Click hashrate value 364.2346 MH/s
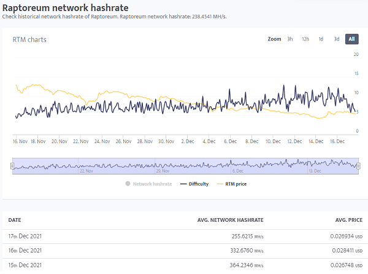Viewport: 368px width, 274px height. 247,265
